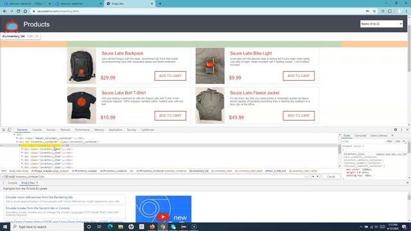Open the Windows Start menu
Image resolution: width=411 pixels, height=231 pixels.
[5, 227]
